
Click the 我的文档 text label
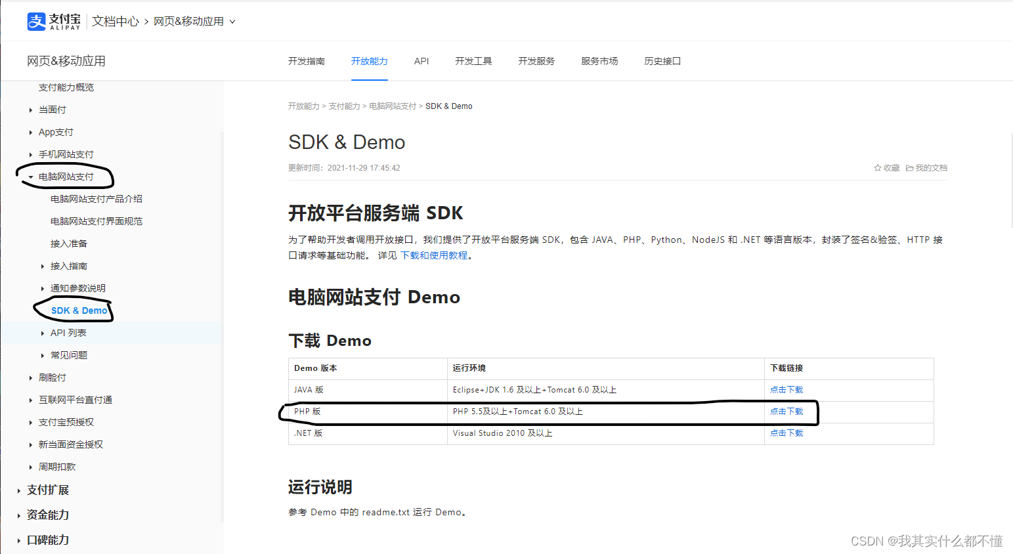932,168
